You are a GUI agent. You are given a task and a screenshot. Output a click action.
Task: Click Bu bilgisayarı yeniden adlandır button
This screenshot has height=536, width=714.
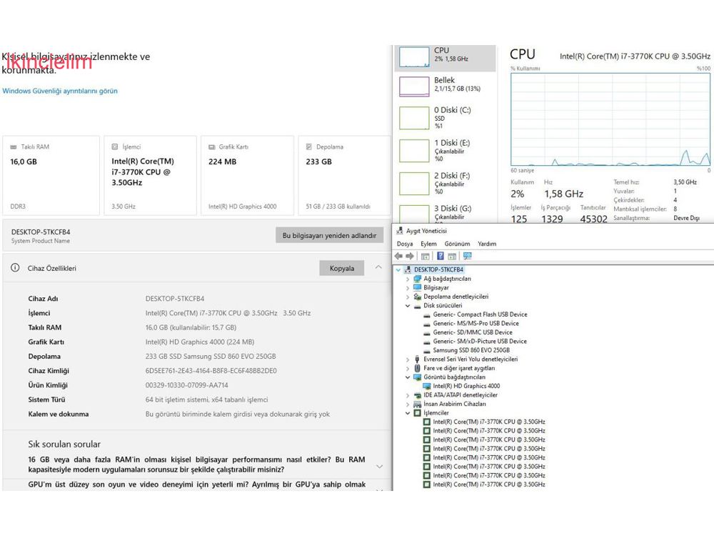[x=329, y=236]
